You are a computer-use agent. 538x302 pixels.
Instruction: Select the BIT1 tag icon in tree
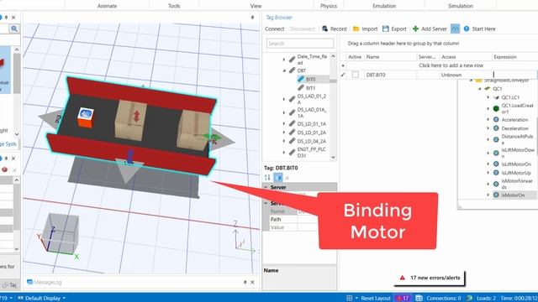click(x=301, y=88)
